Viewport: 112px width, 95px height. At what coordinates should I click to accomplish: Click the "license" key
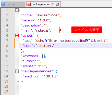pyautogui.click(x=28, y=66)
